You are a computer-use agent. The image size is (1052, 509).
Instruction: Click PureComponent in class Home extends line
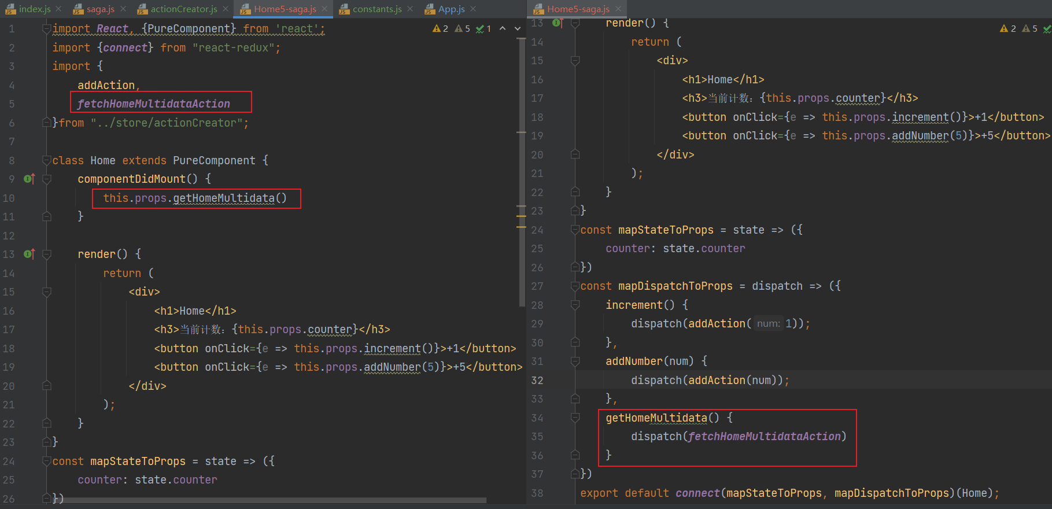coord(214,160)
